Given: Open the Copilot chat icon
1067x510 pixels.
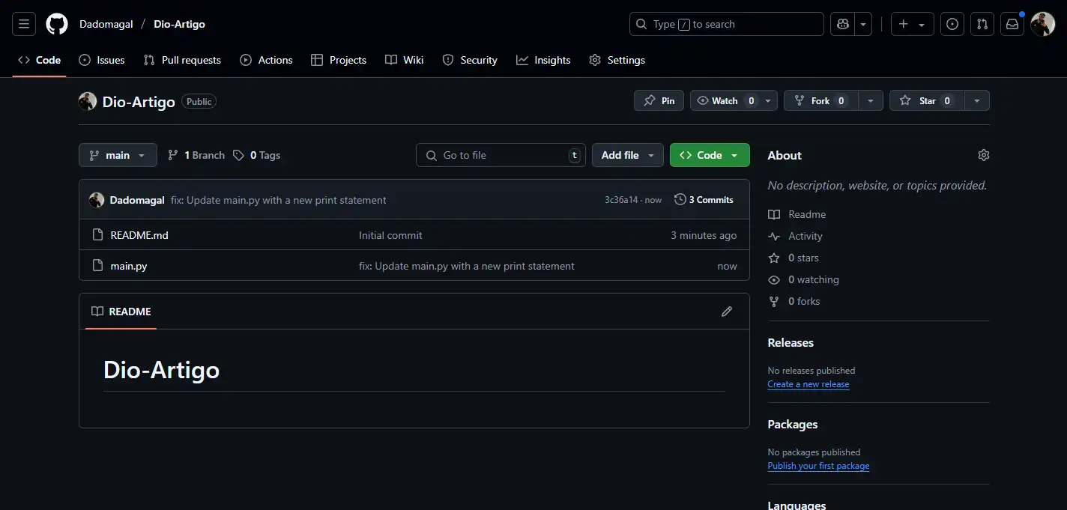Looking at the screenshot, I should click(843, 24).
